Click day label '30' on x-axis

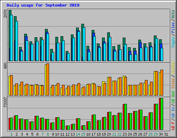pos(161,134)
